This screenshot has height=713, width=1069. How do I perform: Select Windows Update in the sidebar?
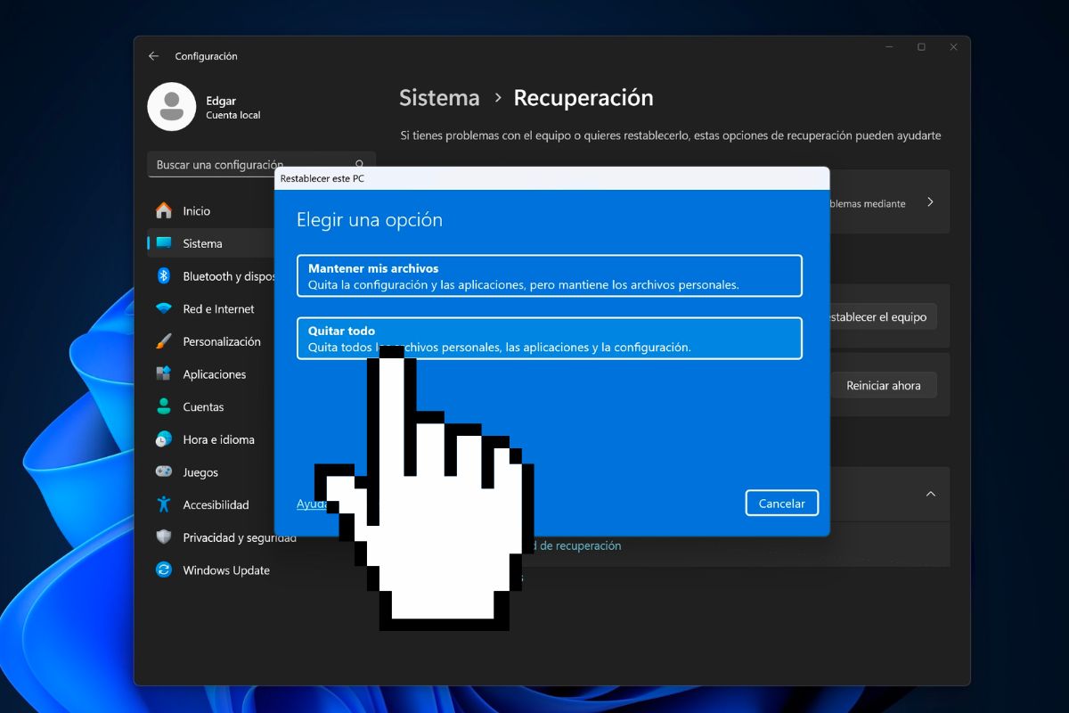[224, 570]
